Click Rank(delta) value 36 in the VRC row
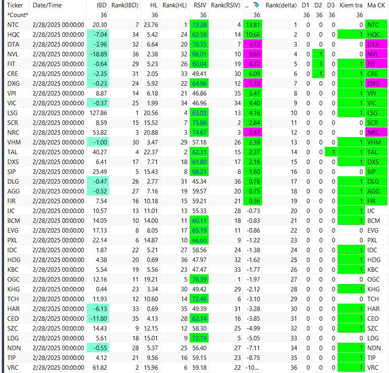The height and width of the screenshot is (373, 389). [x=294, y=368]
